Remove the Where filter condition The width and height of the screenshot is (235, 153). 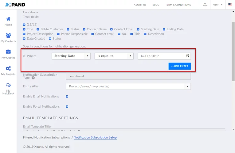[x=24, y=56]
